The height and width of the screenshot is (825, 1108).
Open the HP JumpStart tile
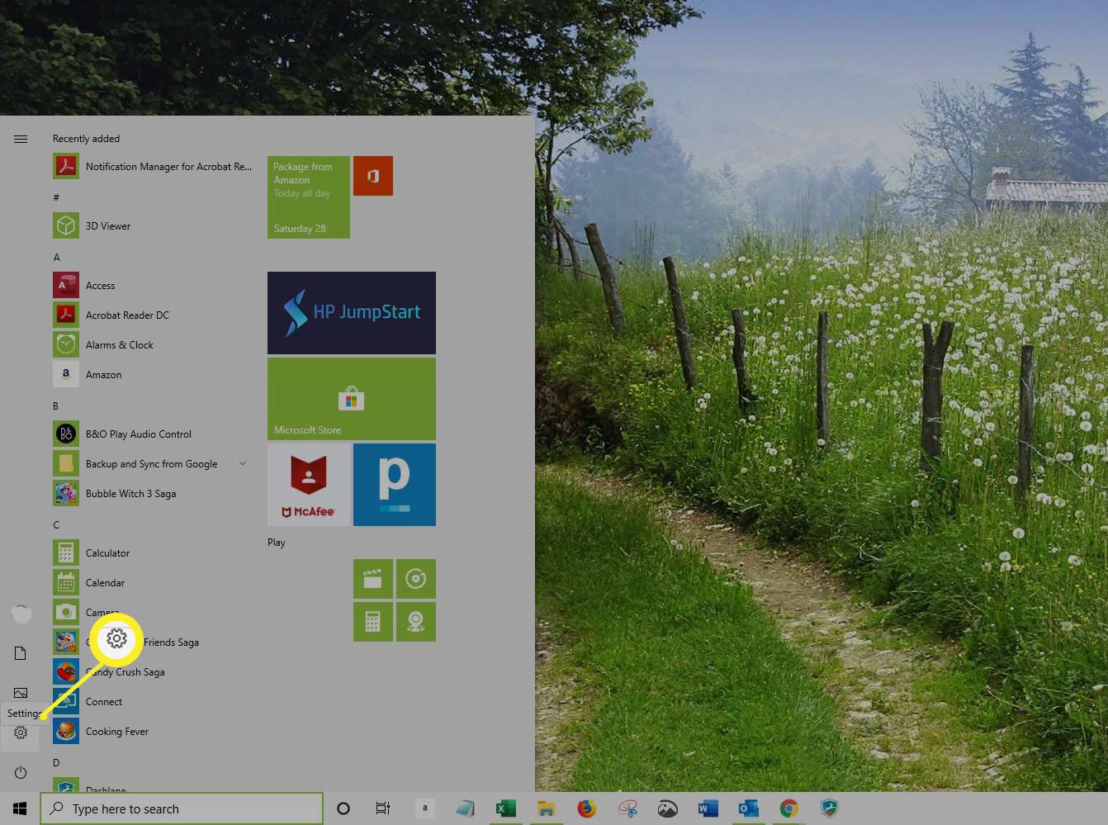[352, 313]
